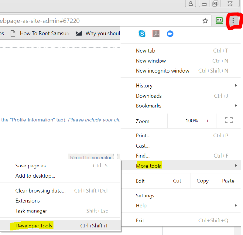Open Clear browsing data option
Screen dimensions: 243x235
point(40,191)
